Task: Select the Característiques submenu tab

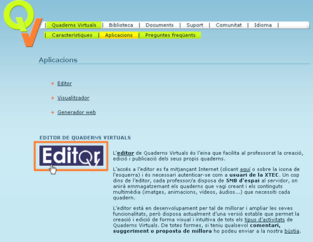Action: pos(72,35)
